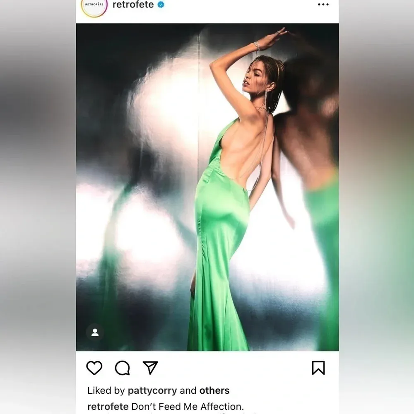Image resolution: width=414 pixels, height=414 pixels.
Task: Save the post with the bookmark icon
Action: tap(318, 368)
